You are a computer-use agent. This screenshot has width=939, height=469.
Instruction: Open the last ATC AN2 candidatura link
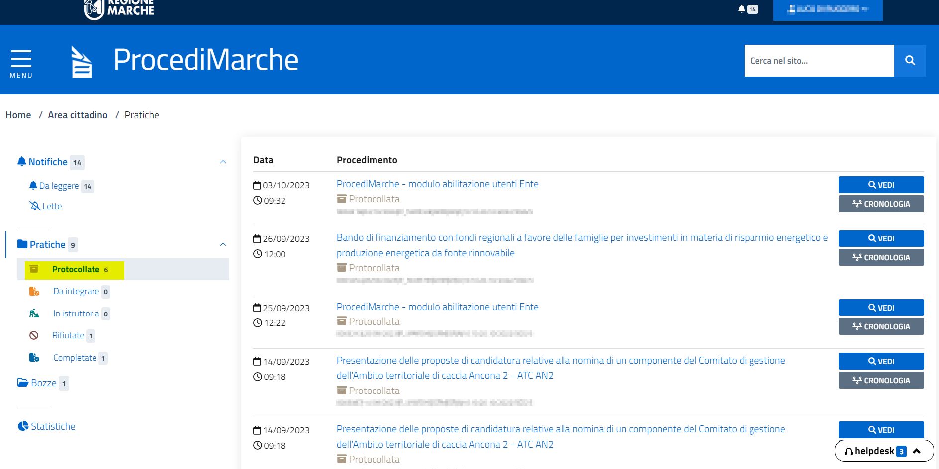coord(561,437)
